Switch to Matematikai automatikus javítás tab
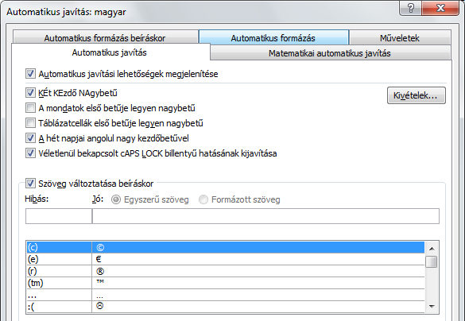This screenshot has height=321, width=465. click(330, 53)
